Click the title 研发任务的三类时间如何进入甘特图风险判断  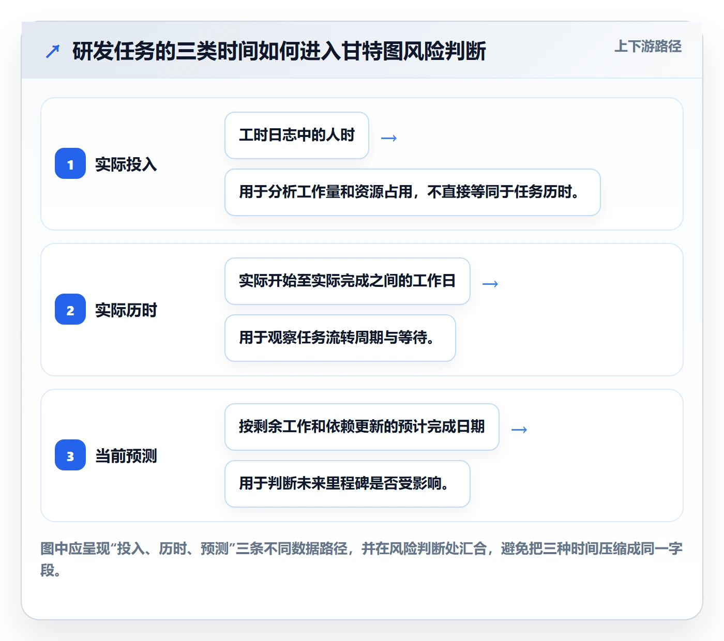pyautogui.click(x=279, y=51)
